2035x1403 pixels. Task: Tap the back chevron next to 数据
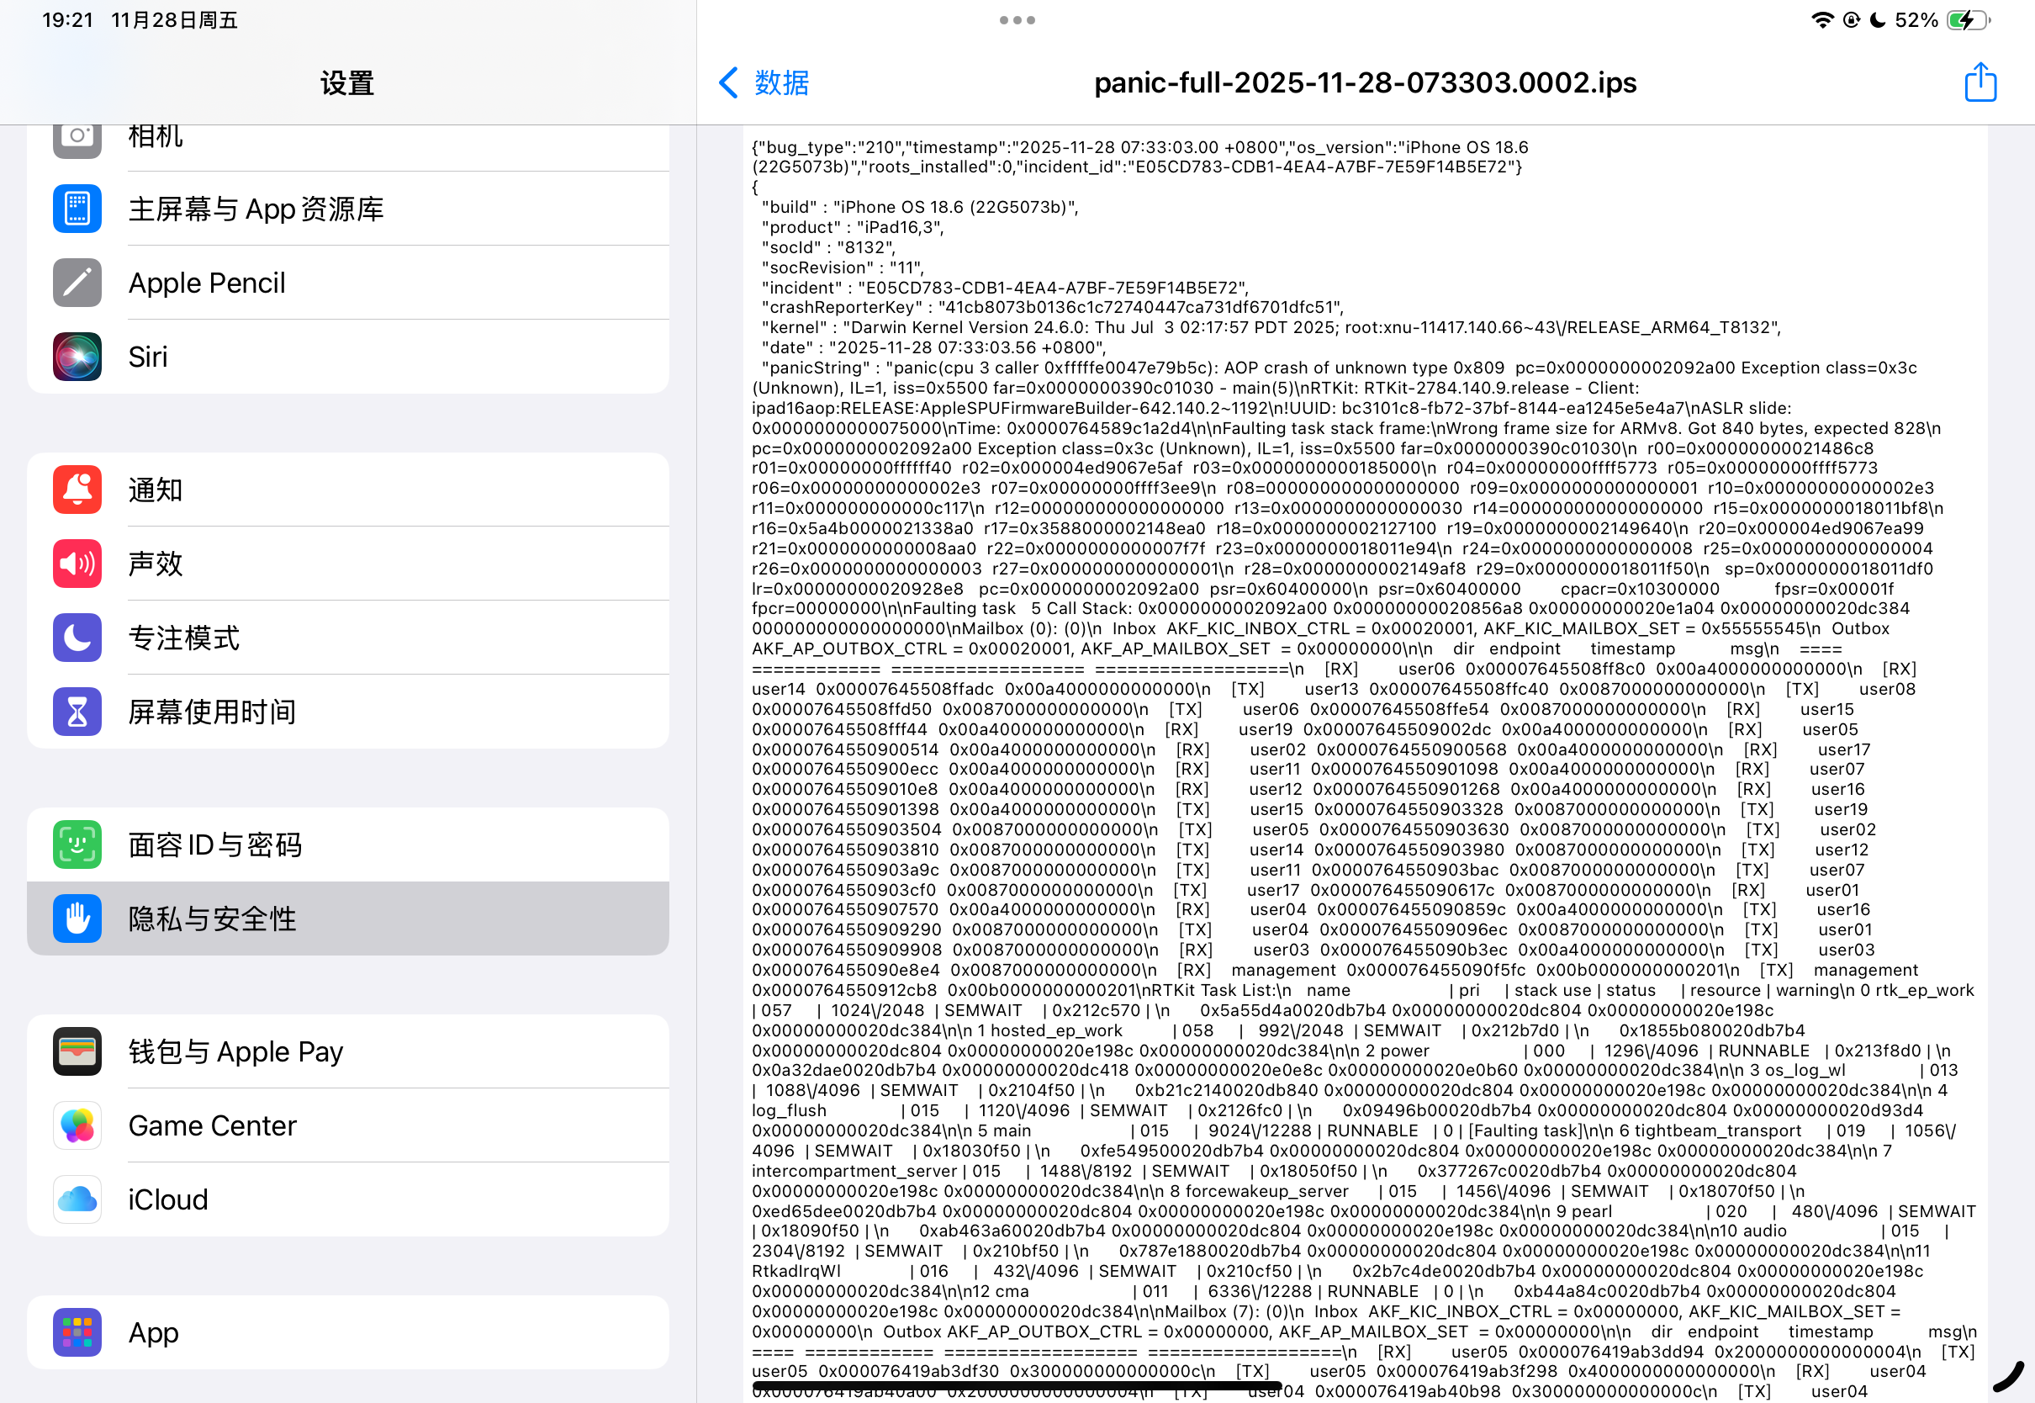[x=728, y=82]
